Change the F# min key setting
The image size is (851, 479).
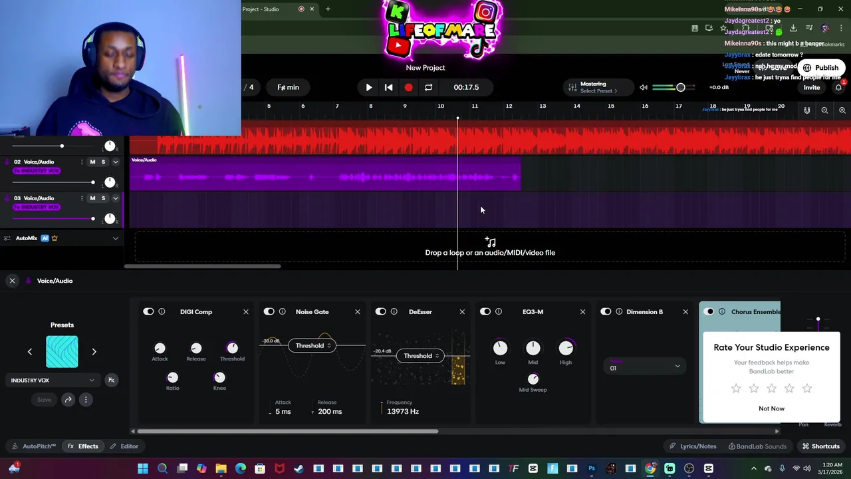click(288, 87)
